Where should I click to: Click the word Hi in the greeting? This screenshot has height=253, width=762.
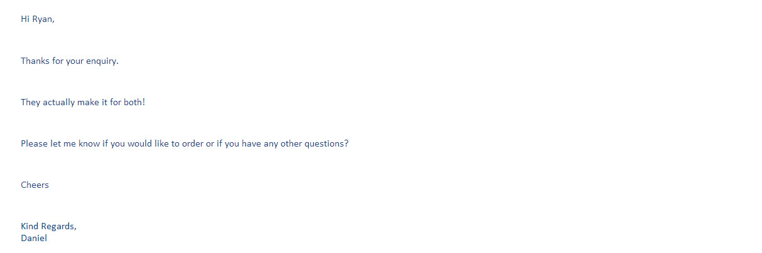click(x=25, y=19)
